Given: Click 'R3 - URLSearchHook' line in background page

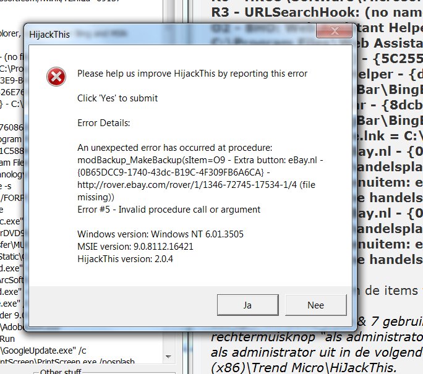Looking at the screenshot, I should [x=317, y=12].
